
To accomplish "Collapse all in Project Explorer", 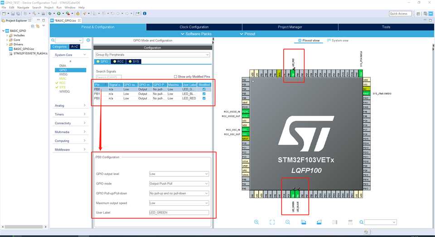I will click(x=33, y=26).
